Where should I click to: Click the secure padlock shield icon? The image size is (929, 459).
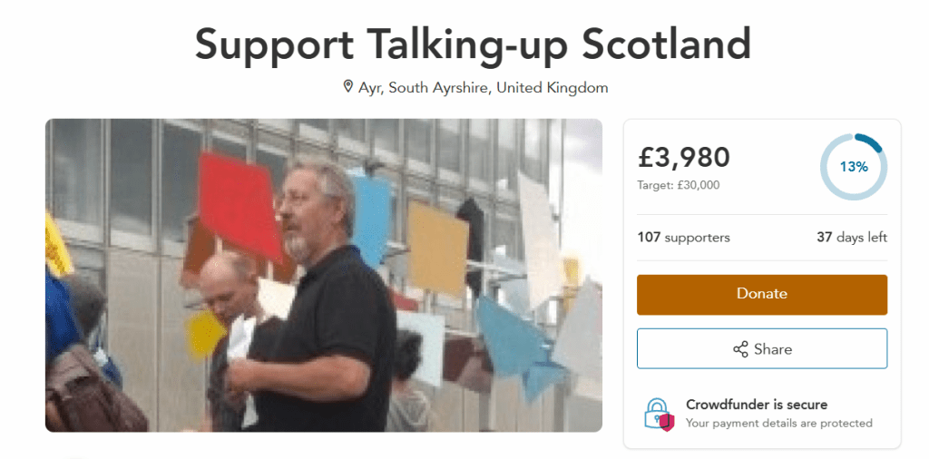point(659,414)
